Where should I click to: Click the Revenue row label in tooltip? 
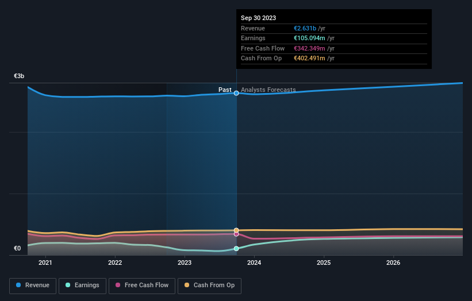tap(253, 28)
